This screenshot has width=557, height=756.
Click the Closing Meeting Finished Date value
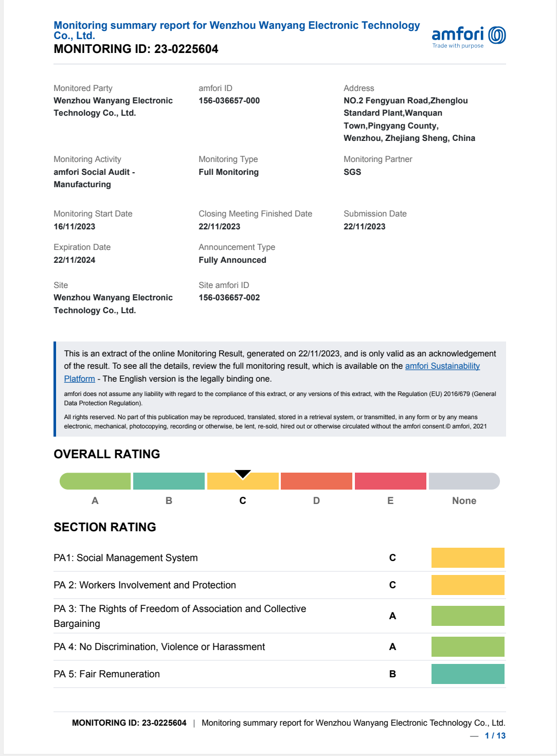(x=220, y=227)
